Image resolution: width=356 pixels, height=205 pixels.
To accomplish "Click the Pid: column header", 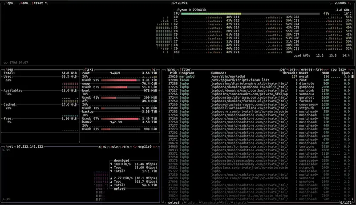I will click(x=174, y=73).
